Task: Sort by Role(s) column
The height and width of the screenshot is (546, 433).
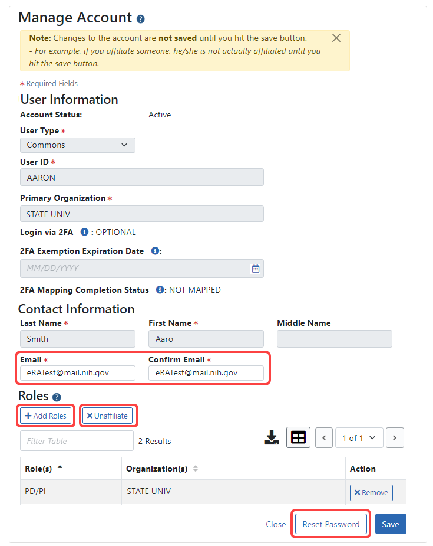Action: click(x=44, y=469)
